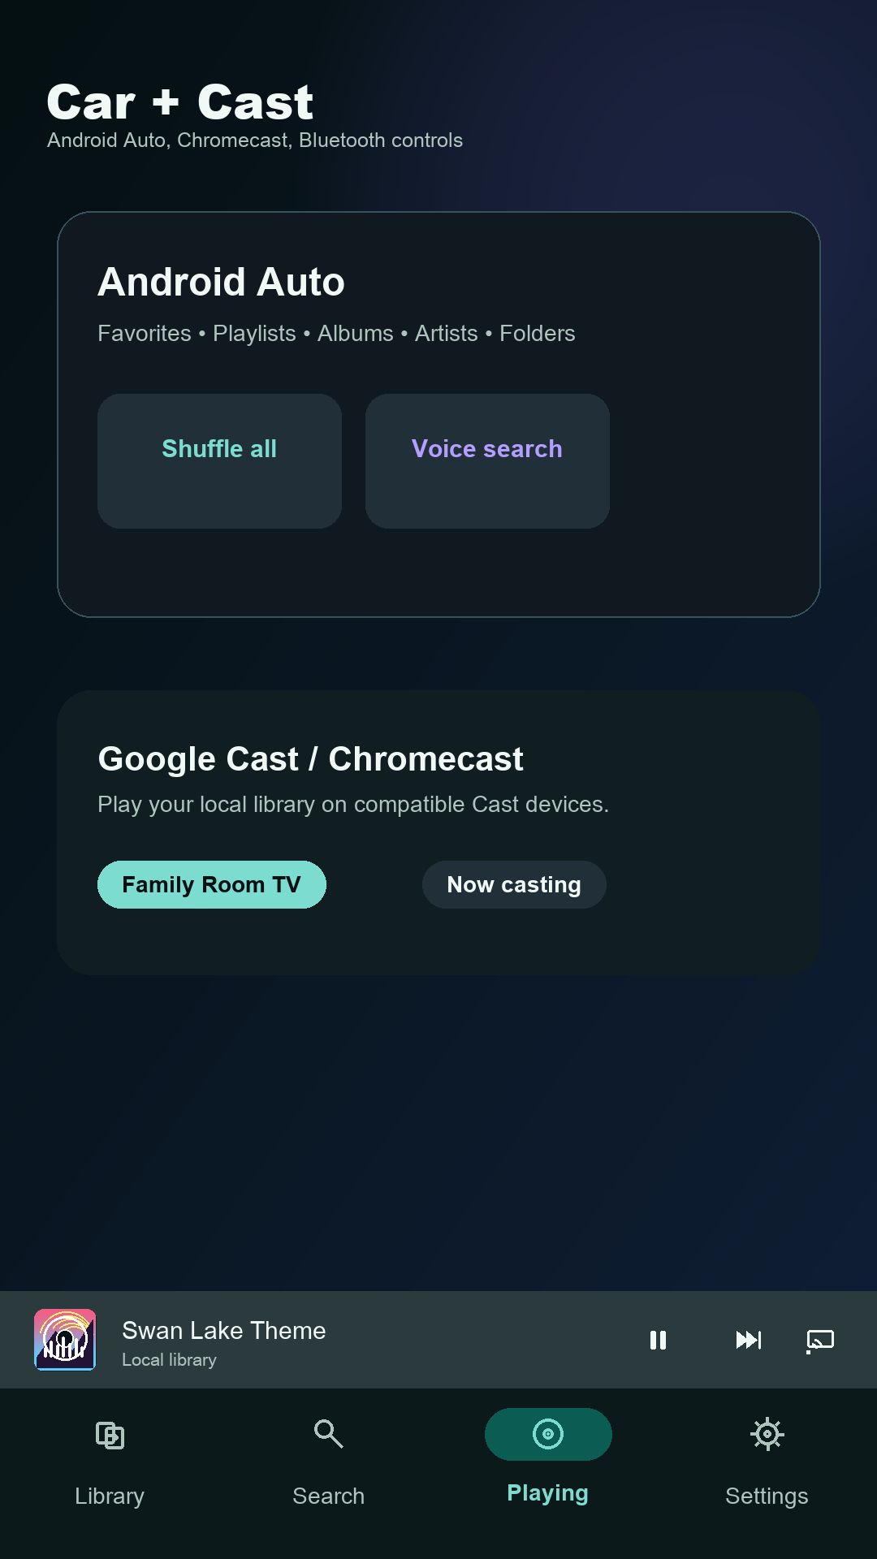Start Voice search for Android Auto

pos(487,461)
